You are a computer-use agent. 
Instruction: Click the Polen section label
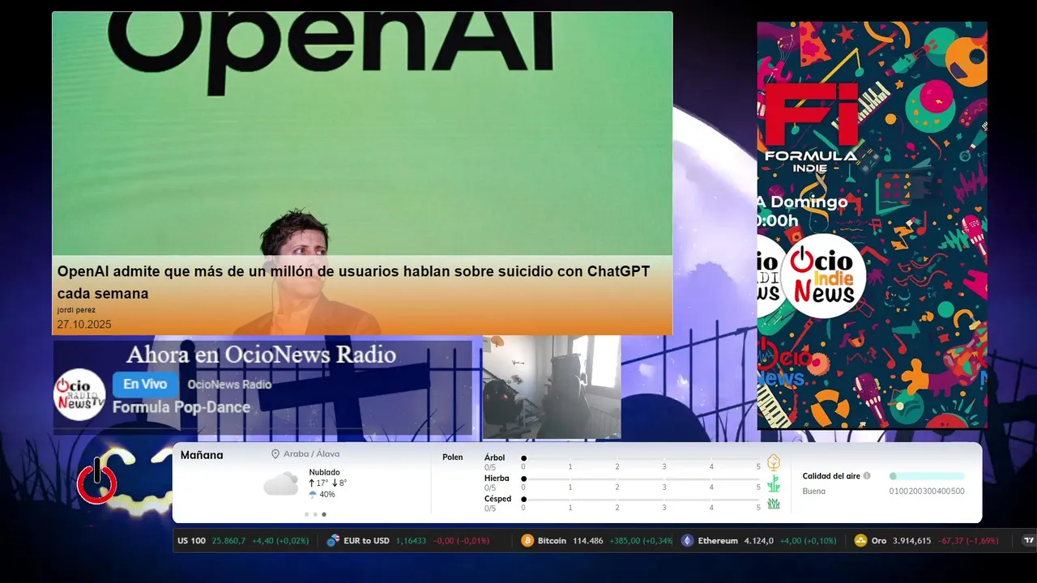coord(453,457)
